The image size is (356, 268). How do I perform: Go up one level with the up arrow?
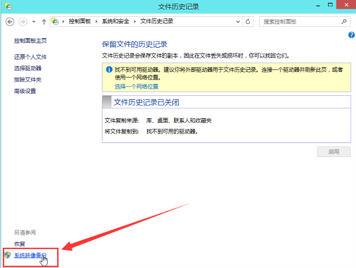tap(44, 21)
